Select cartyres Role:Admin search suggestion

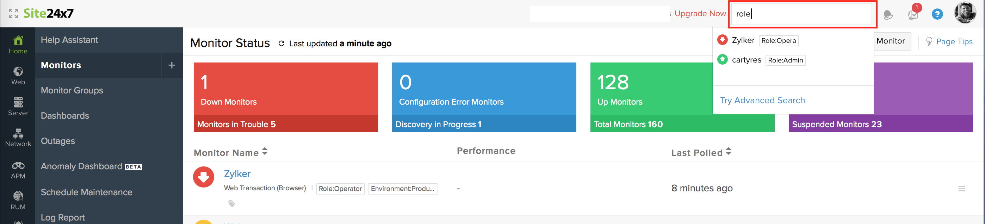(793, 60)
